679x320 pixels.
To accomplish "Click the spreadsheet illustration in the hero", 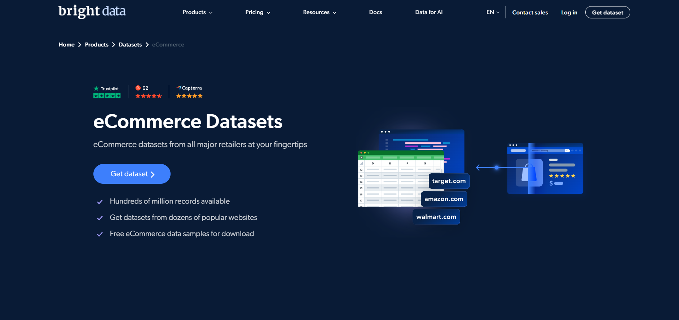I will click(x=393, y=180).
